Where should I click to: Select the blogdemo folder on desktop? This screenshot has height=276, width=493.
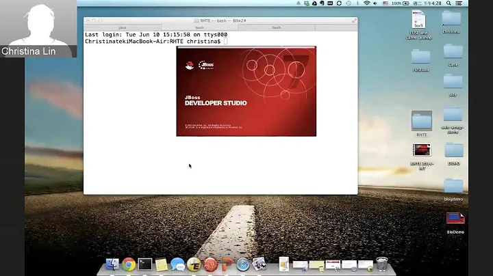[453, 190]
